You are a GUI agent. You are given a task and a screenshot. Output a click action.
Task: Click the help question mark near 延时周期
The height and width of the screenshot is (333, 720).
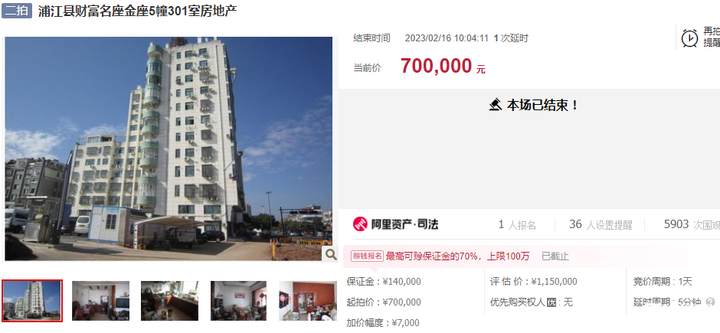pos(710,302)
